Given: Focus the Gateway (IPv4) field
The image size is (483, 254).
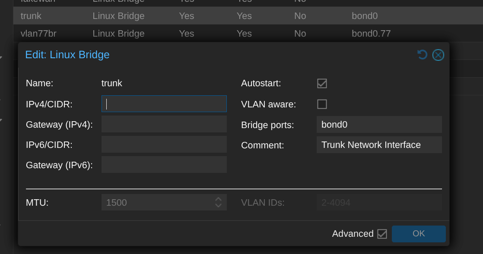Looking at the screenshot, I should click(164, 124).
